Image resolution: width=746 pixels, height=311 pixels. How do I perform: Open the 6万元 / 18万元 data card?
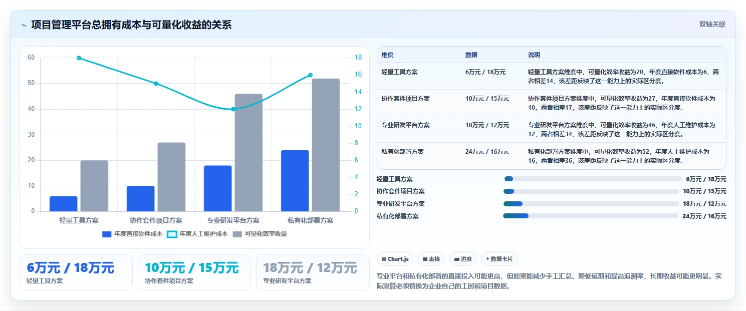point(76,272)
